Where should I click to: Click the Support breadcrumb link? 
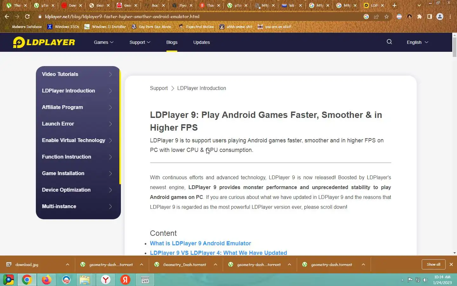(x=159, y=88)
